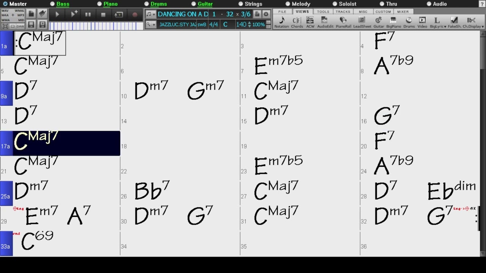Switch to the TRACKS tab
Image resolution: width=486 pixels, height=273 pixels.
343,12
